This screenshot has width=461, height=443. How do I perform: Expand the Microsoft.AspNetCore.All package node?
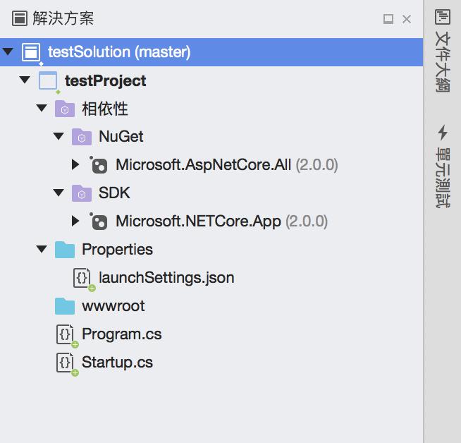point(76,165)
